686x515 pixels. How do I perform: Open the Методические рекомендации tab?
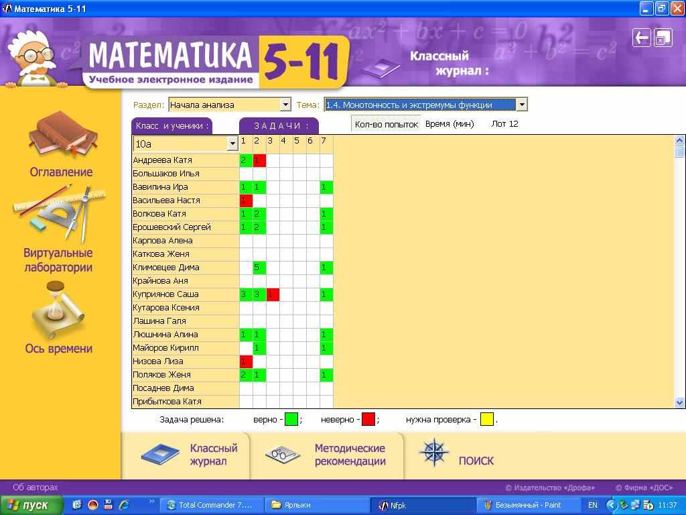tap(327, 455)
